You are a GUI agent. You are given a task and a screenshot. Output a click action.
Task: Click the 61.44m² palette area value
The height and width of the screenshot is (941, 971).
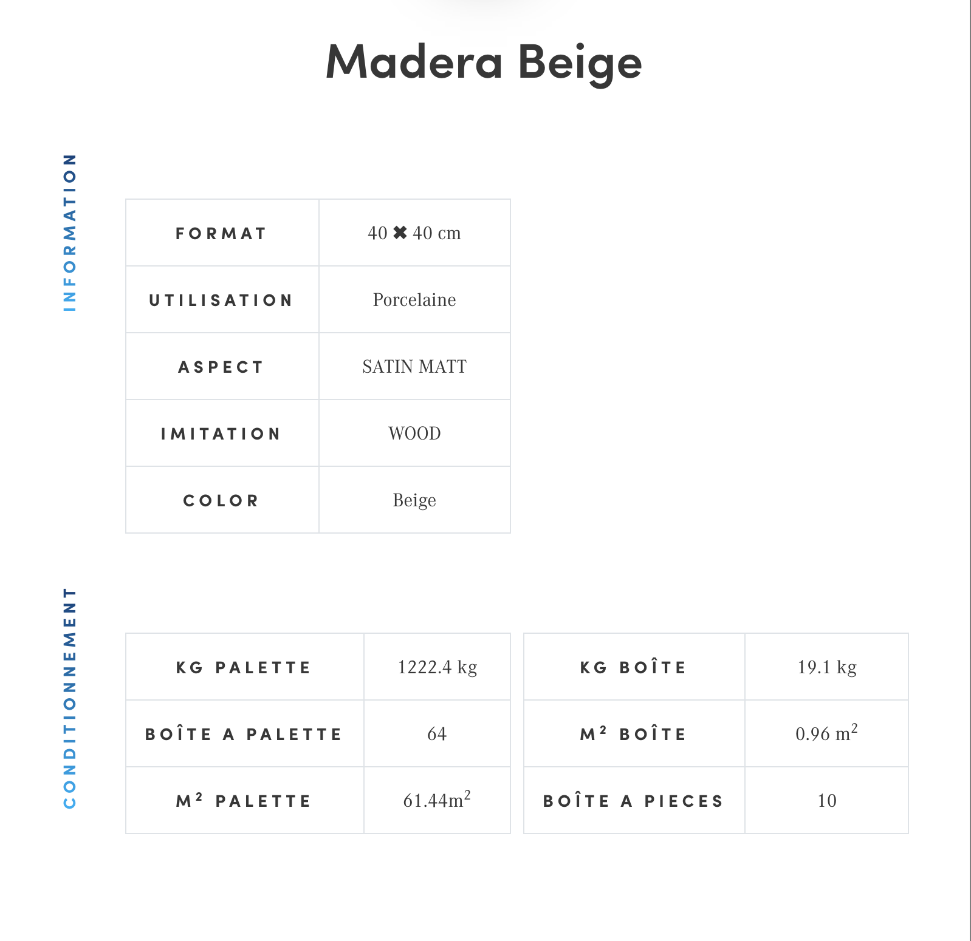437,800
